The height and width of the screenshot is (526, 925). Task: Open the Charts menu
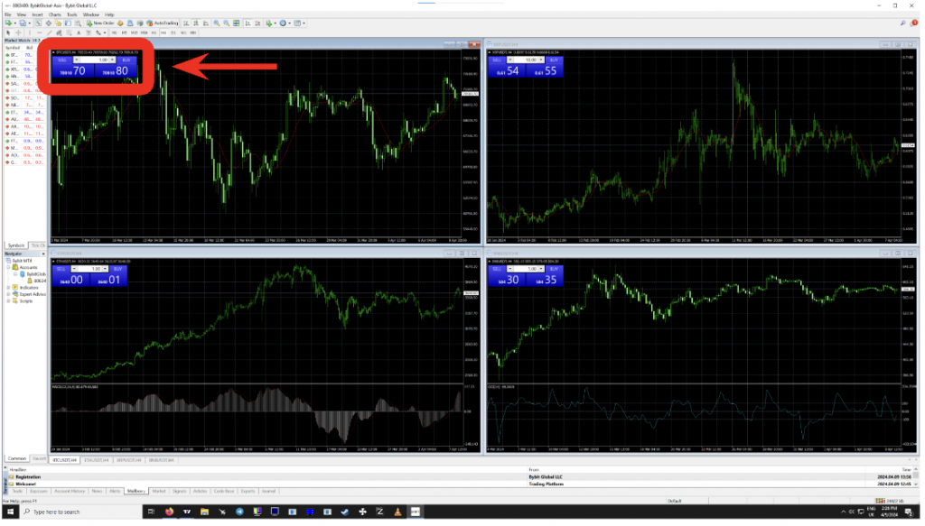54,14
